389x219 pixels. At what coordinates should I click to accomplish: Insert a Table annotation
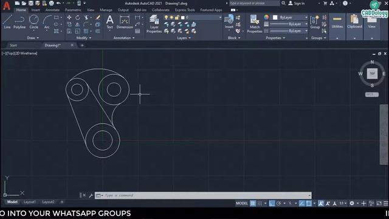tap(137, 31)
